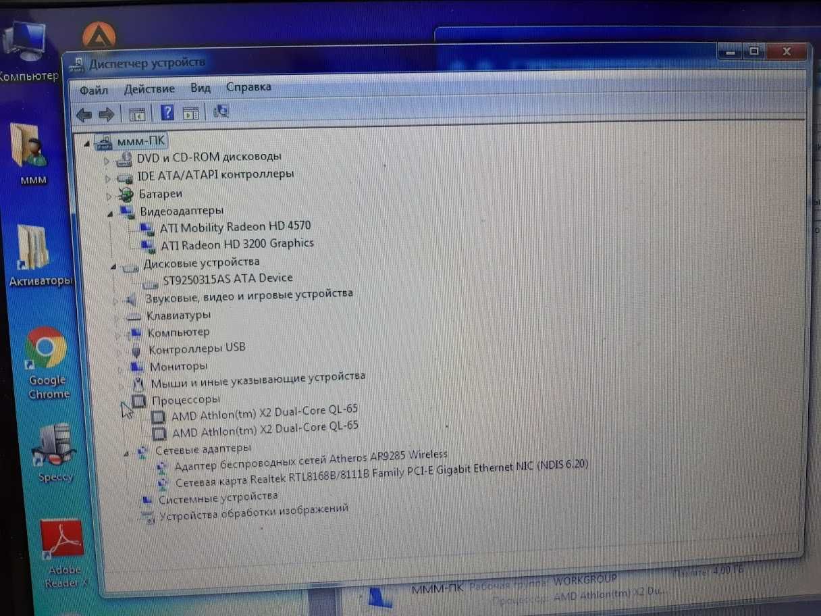The height and width of the screenshot is (616, 821).
Task: Click the IDE ATA/ATAPI контроллеры icon
Action: tap(125, 178)
